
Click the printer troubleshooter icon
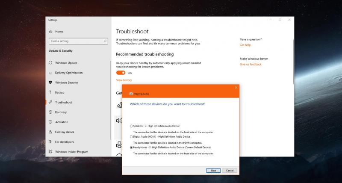point(119,145)
